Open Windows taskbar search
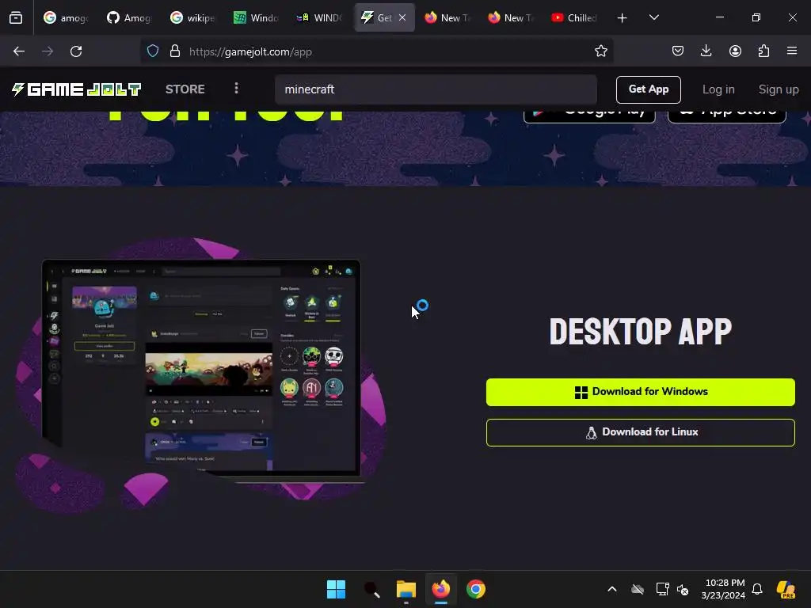This screenshot has width=811, height=608. coord(371,589)
